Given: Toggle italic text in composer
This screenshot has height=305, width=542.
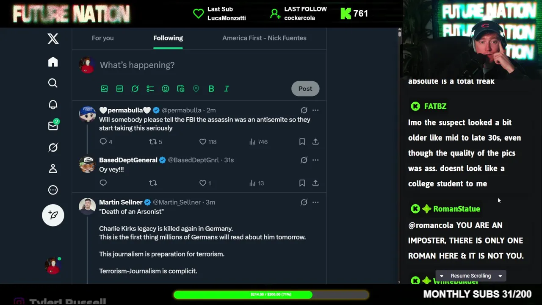Looking at the screenshot, I should pyautogui.click(x=226, y=89).
